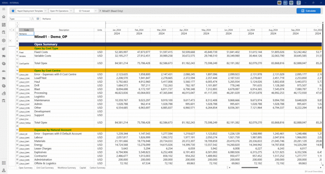Click the fx function icon in formula bar
The image size is (325, 174).
(32, 19)
